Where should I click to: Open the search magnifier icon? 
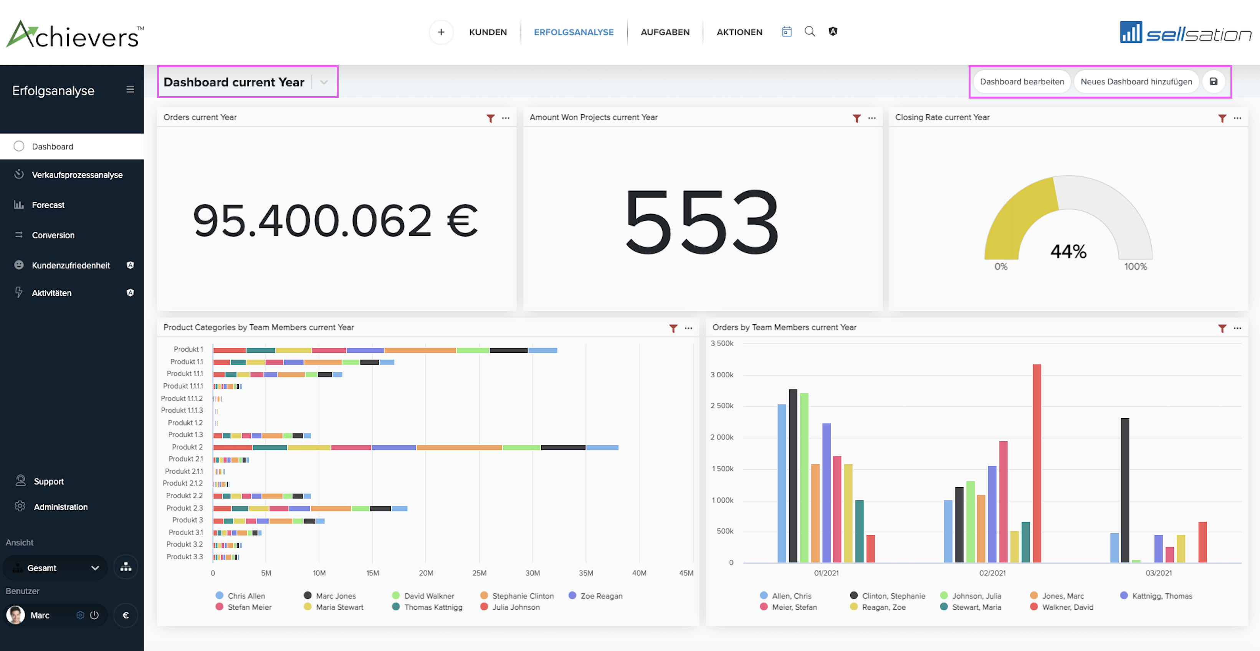[810, 32]
